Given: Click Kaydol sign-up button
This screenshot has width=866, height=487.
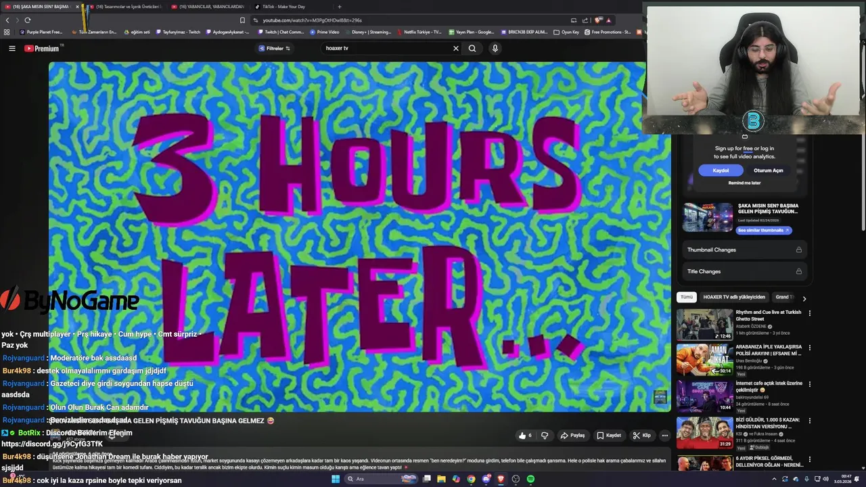Looking at the screenshot, I should [721, 170].
